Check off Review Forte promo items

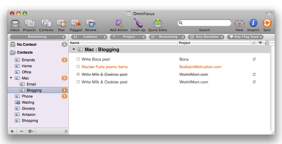click(78, 66)
